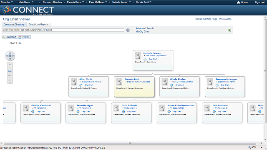
Task: Open Gisela Blades name link
Action: (x=178, y=79)
